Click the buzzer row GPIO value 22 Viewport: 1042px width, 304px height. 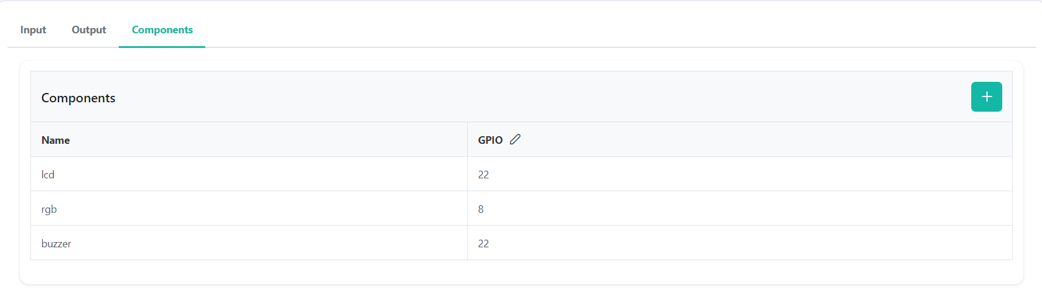point(484,244)
